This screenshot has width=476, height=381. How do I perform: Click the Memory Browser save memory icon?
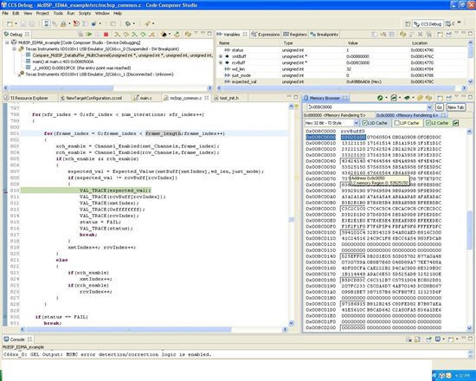394,98
